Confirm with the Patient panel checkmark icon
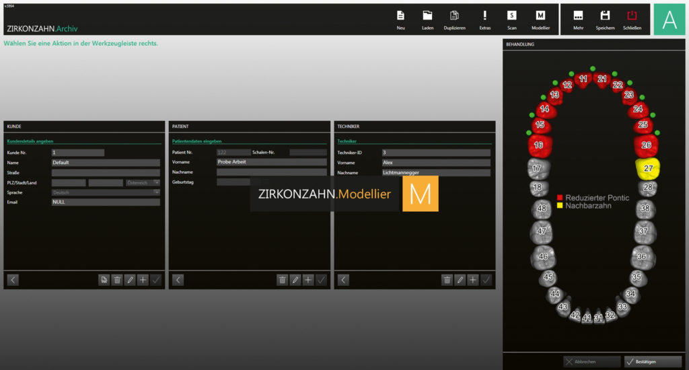689x370 pixels. point(321,280)
